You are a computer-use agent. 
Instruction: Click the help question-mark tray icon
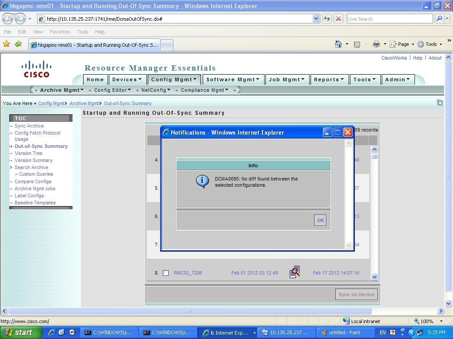[x=392, y=332]
